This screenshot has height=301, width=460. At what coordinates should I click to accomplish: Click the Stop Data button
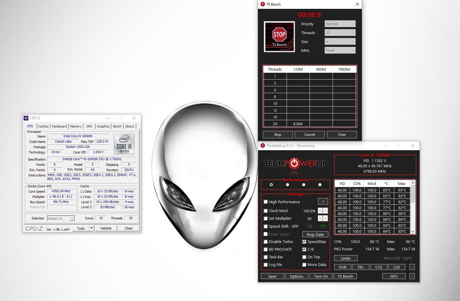click(315, 234)
